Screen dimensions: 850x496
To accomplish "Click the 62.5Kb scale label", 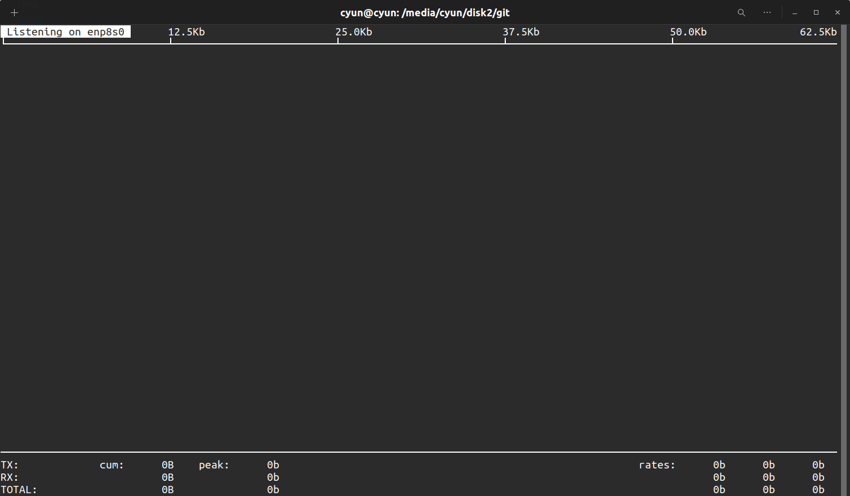I will [818, 32].
